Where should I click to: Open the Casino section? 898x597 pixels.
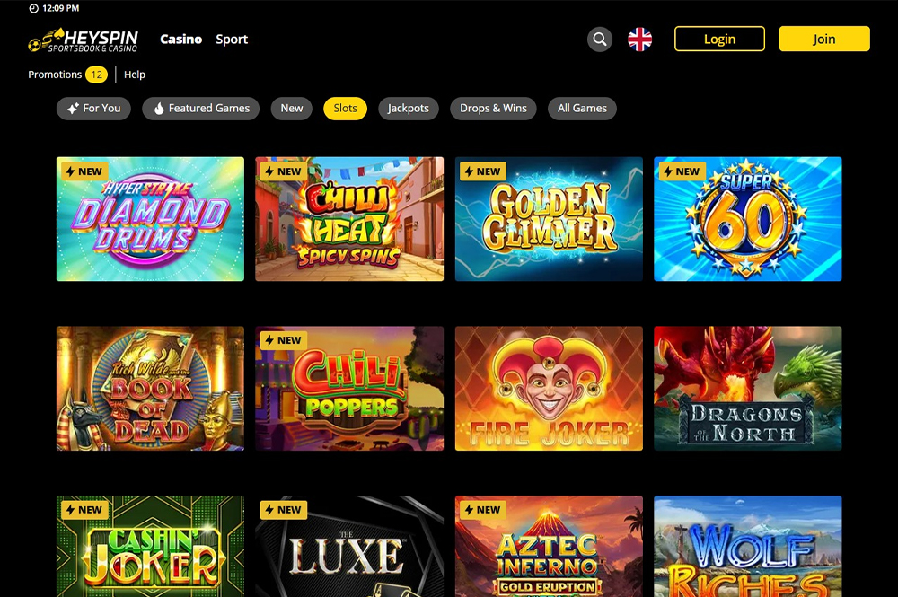click(181, 39)
